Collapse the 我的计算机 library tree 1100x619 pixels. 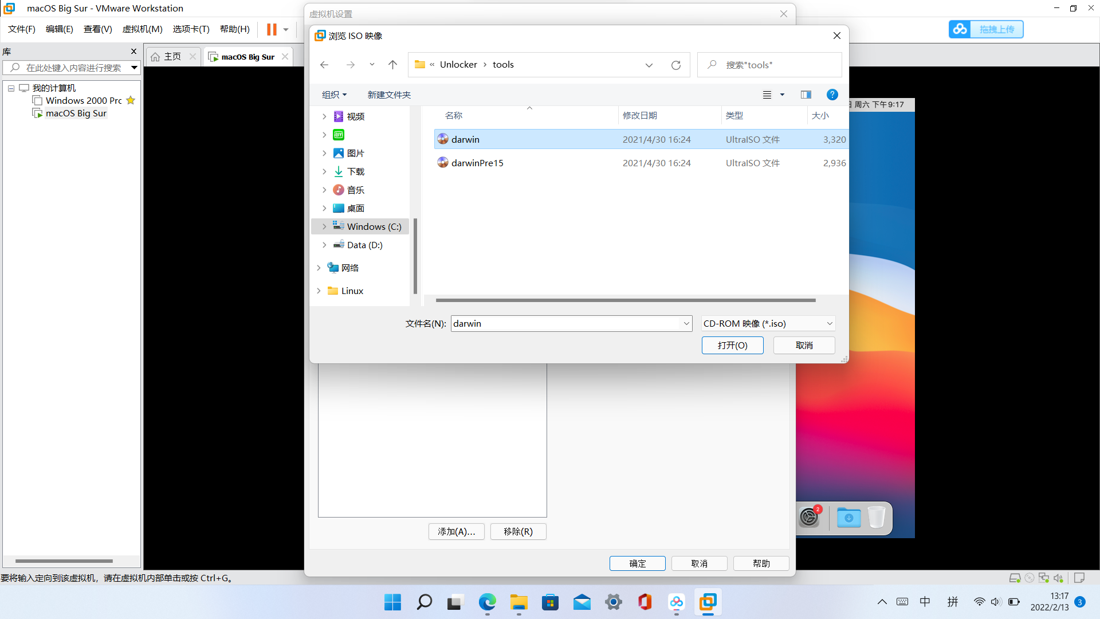[x=11, y=88]
